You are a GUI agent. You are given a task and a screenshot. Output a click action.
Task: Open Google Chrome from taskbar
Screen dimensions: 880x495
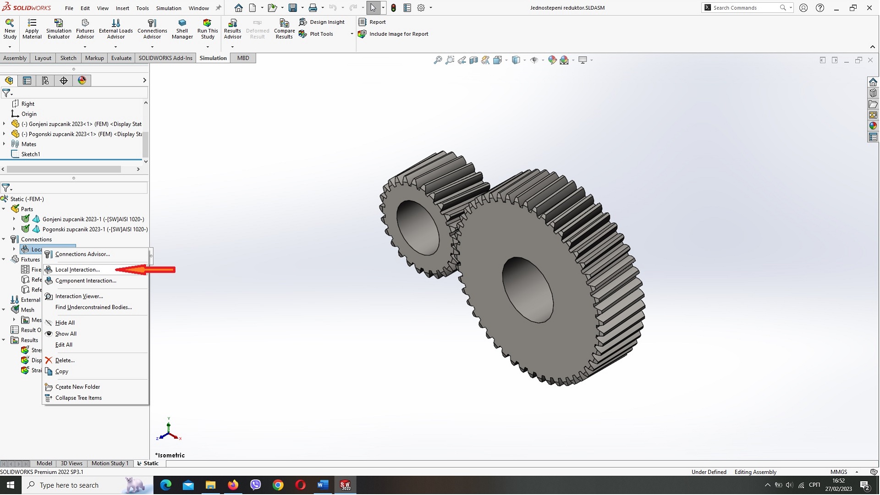coord(278,485)
